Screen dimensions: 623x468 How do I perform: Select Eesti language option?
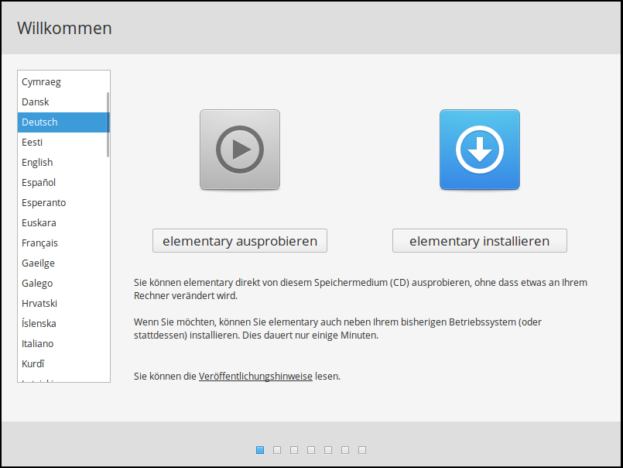33,143
